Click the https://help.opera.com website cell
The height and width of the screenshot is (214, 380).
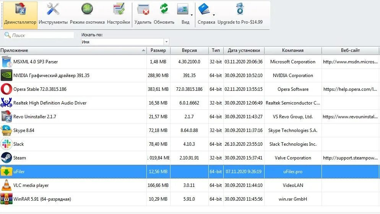[350, 89]
